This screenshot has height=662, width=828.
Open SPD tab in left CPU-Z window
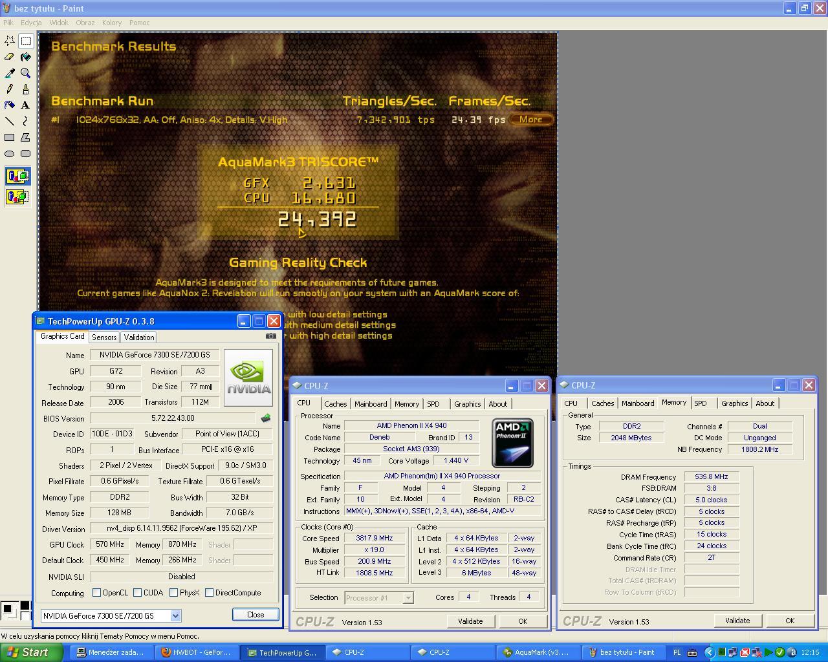(433, 404)
